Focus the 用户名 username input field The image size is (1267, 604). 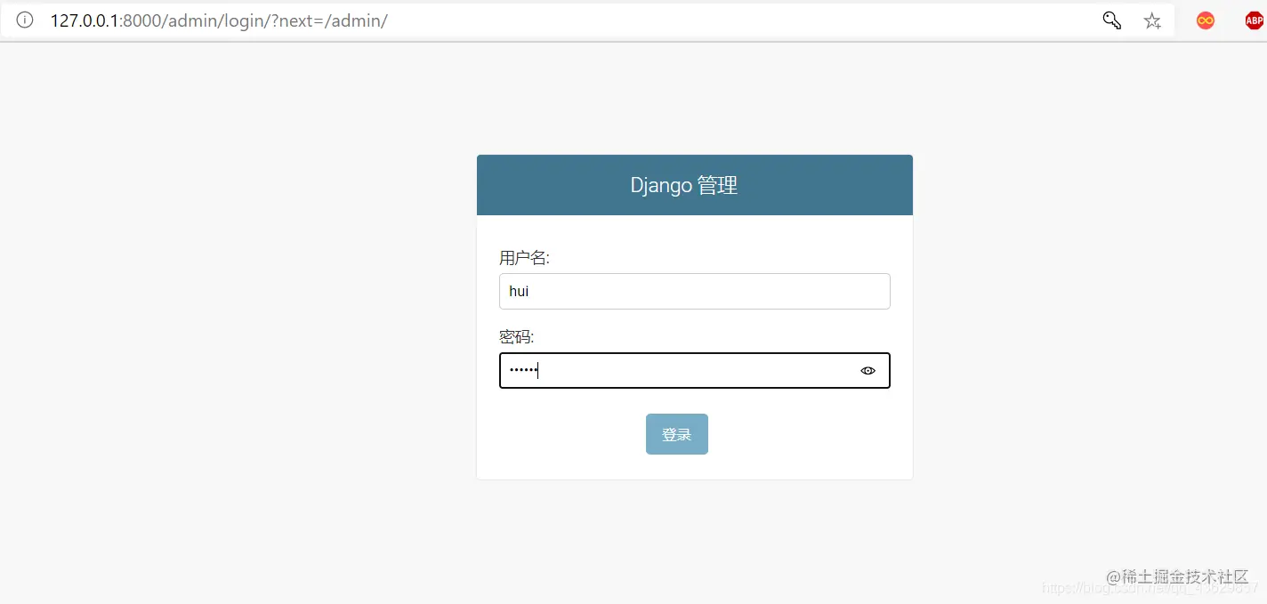(695, 291)
